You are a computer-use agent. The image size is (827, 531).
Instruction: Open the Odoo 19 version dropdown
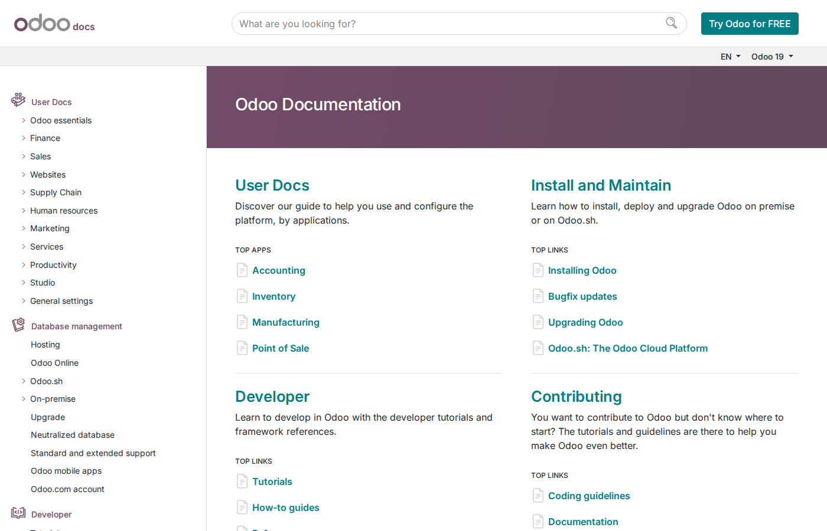point(771,56)
